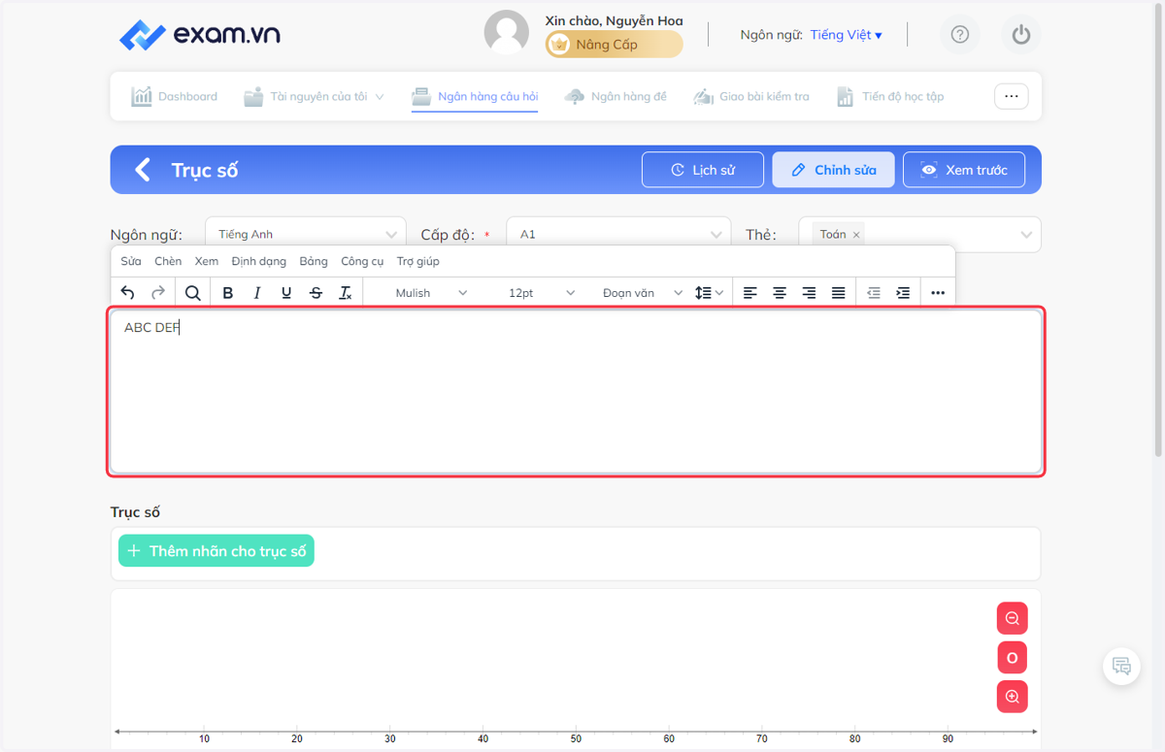Viewport: 1165px width, 752px height.
Task: Decrease paragraph indent
Action: (874, 292)
